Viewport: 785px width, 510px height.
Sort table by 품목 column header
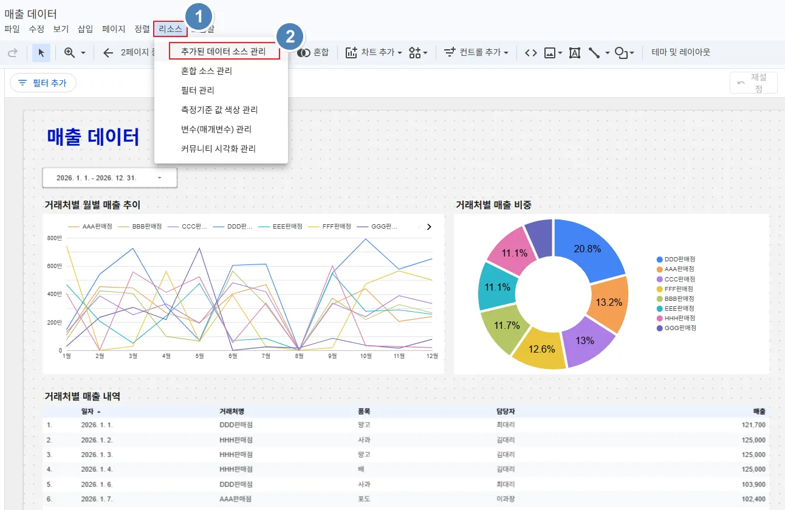pyautogui.click(x=364, y=412)
